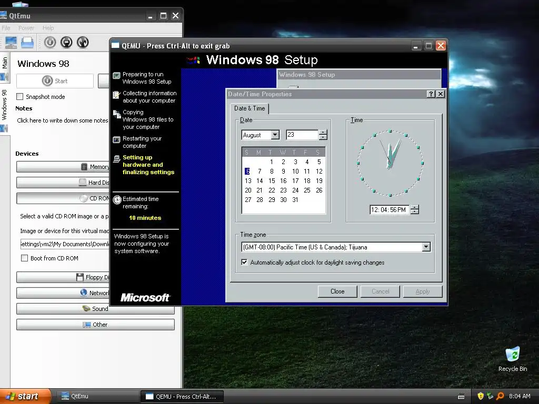Viewport: 539px width, 404px height.
Task: Expand the Network device section
Action: [x=63, y=293]
